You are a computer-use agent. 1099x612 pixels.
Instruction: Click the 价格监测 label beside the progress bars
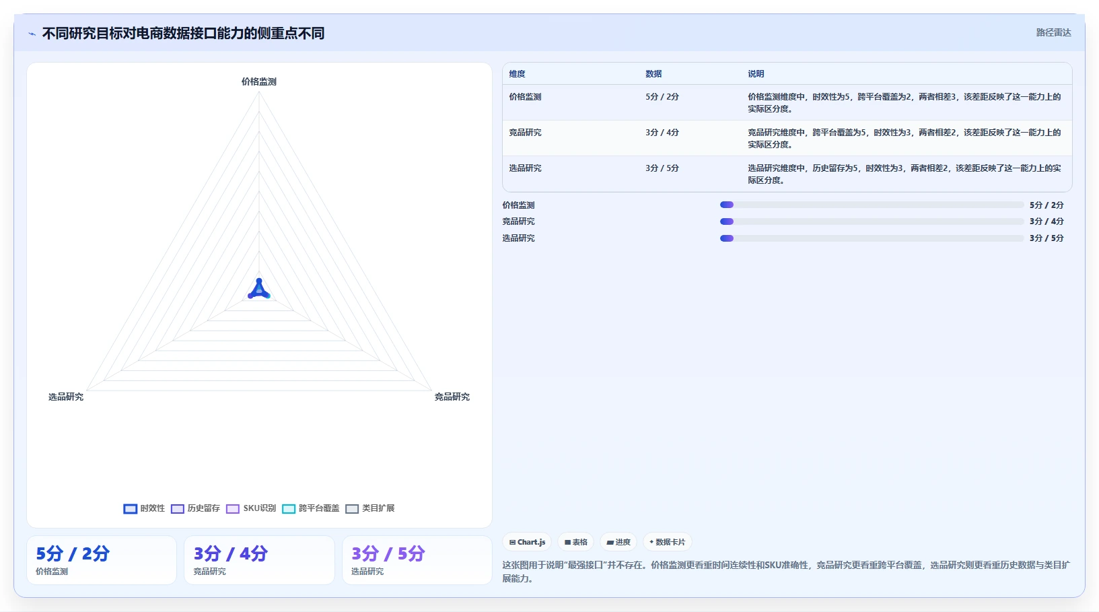518,205
